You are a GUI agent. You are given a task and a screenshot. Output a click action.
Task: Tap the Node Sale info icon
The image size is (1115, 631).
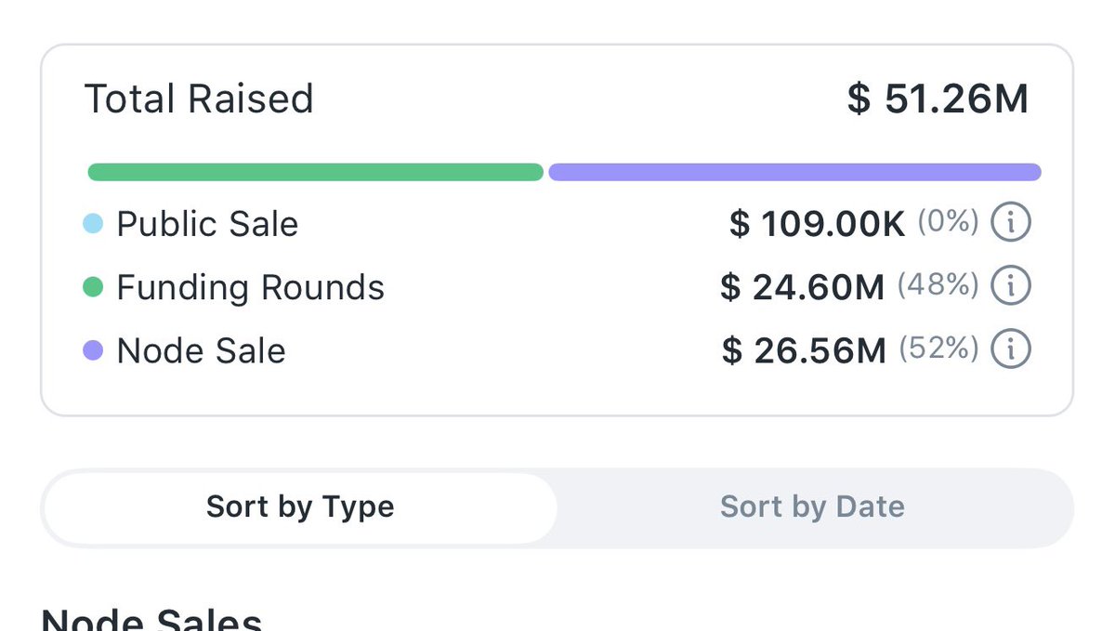(1011, 349)
